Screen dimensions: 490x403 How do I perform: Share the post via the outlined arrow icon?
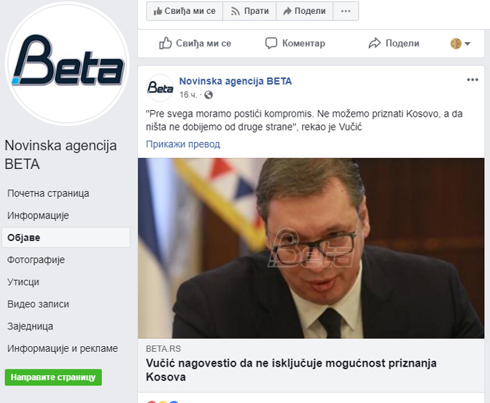point(374,43)
